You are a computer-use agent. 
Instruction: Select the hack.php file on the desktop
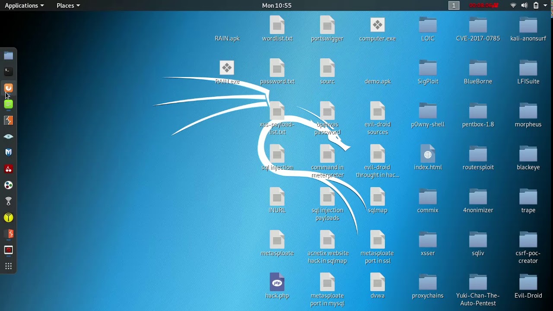277,286
